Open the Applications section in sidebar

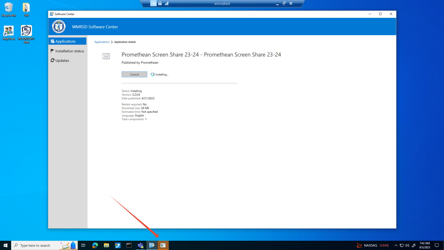pyautogui.click(x=67, y=41)
